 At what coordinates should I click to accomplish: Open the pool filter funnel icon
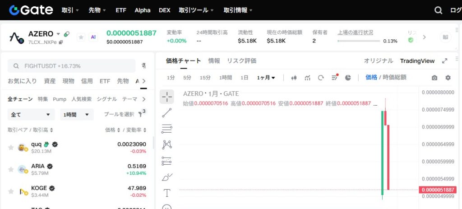141,114
